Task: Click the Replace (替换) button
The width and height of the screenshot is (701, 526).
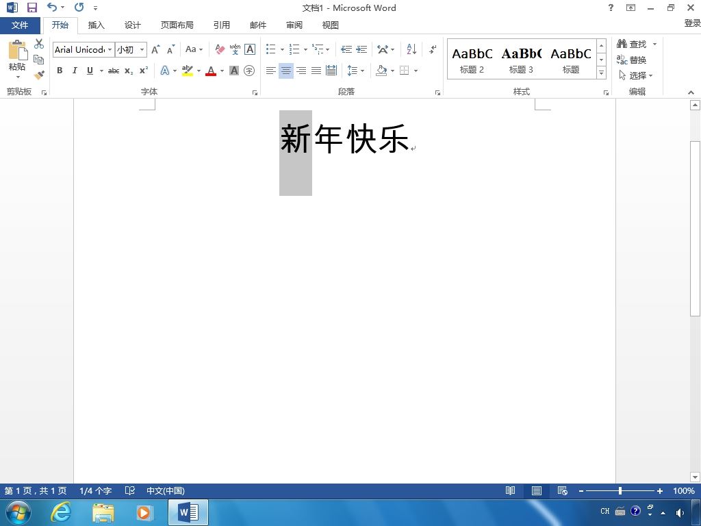Action: point(631,60)
